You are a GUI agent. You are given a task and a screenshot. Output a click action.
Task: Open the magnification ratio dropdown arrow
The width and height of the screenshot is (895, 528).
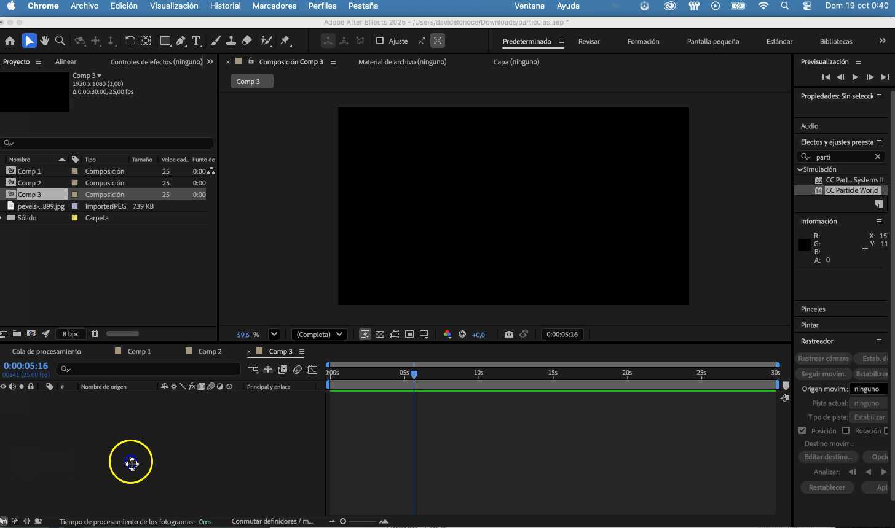(274, 335)
